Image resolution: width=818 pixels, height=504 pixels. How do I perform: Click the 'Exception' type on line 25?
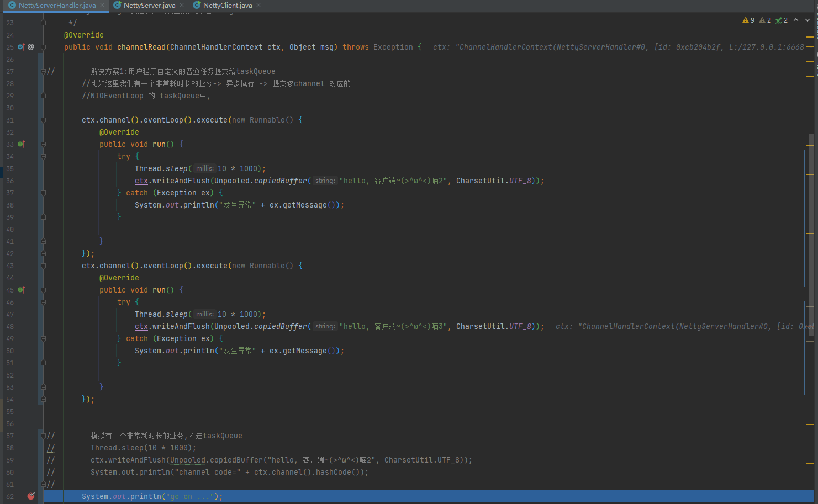pos(393,47)
